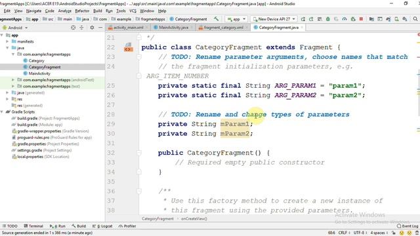The width and height of the screenshot is (420, 236).
Task: Open build.gradle (Module: app) file
Action: (x=39, y=125)
